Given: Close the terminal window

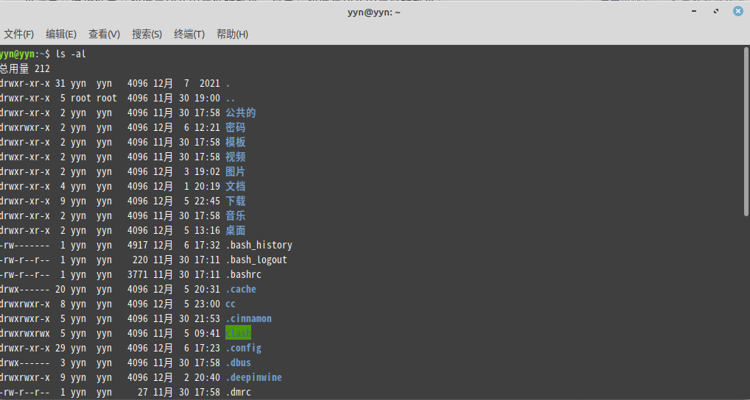Looking at the screenshot, I should click(x=738, y=12).
